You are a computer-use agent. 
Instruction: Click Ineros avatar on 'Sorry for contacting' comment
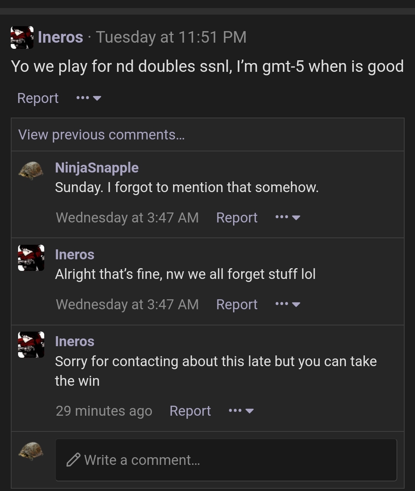(x=31, y=345)
